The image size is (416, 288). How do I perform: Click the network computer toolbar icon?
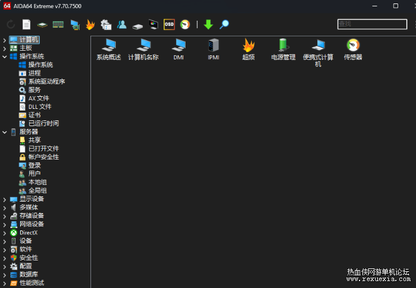pos(75,25)
